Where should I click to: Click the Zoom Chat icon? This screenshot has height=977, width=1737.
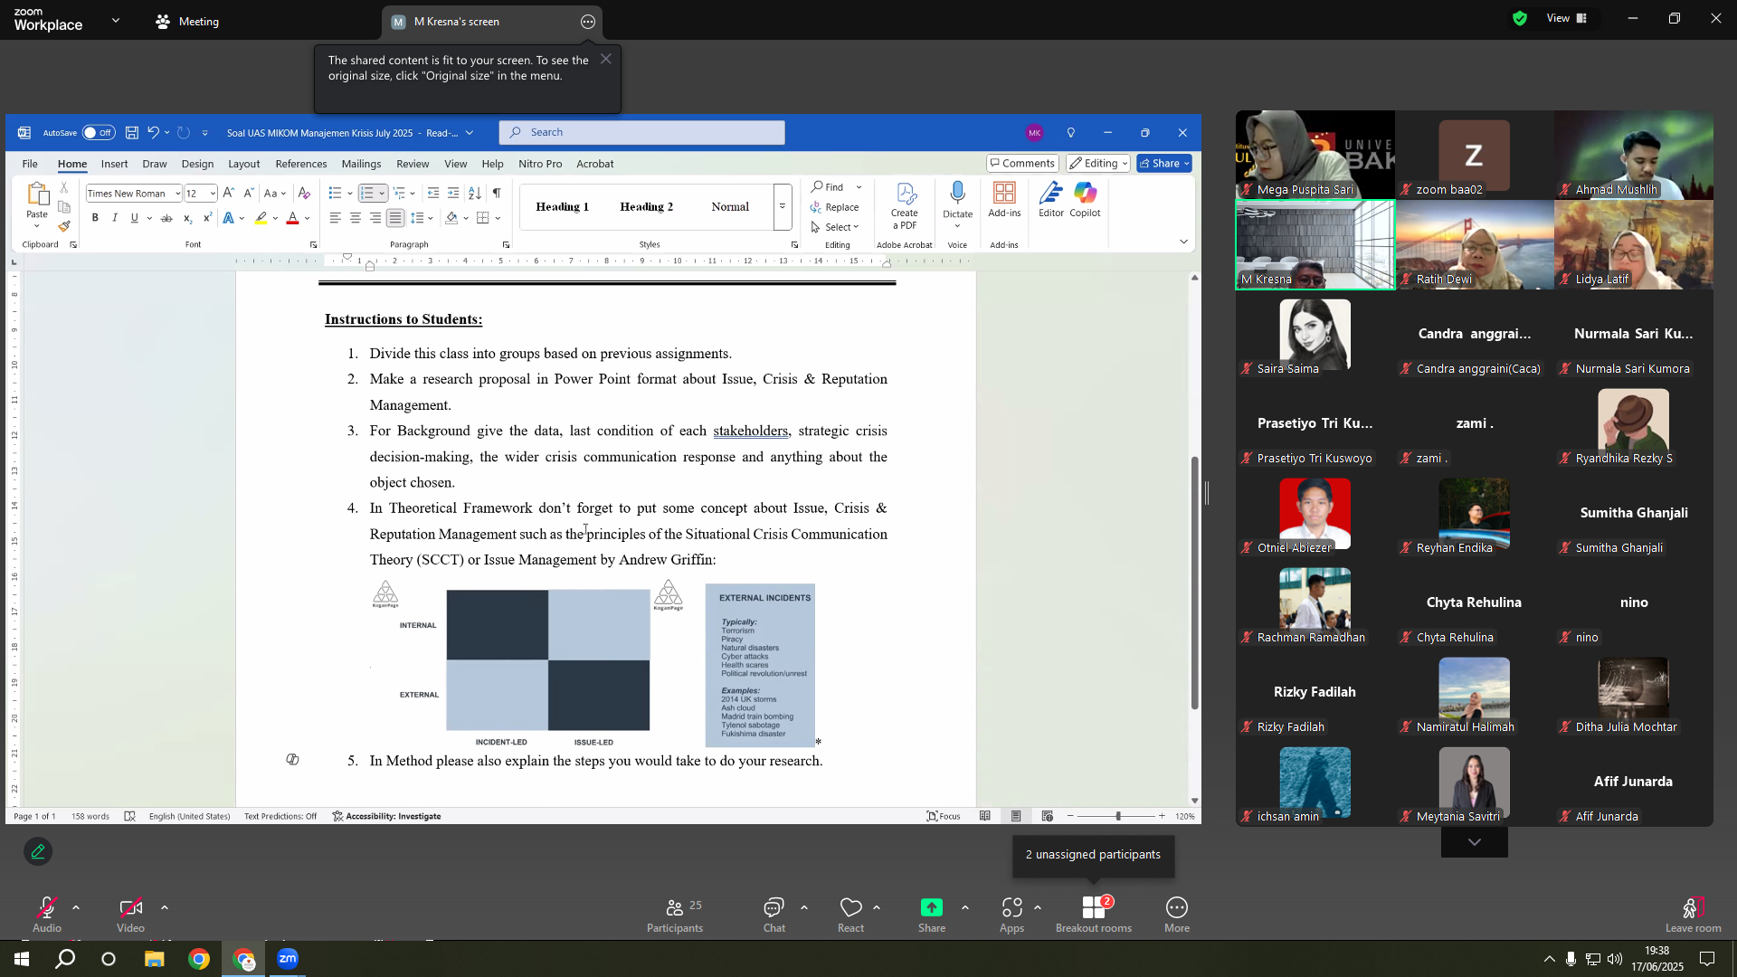point(774,907)
